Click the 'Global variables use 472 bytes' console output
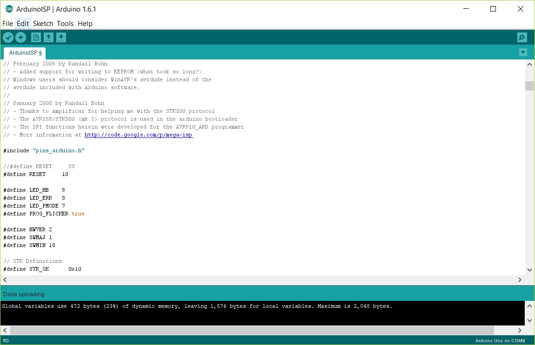This screenshot has height=345, width=535. point(197,306)
